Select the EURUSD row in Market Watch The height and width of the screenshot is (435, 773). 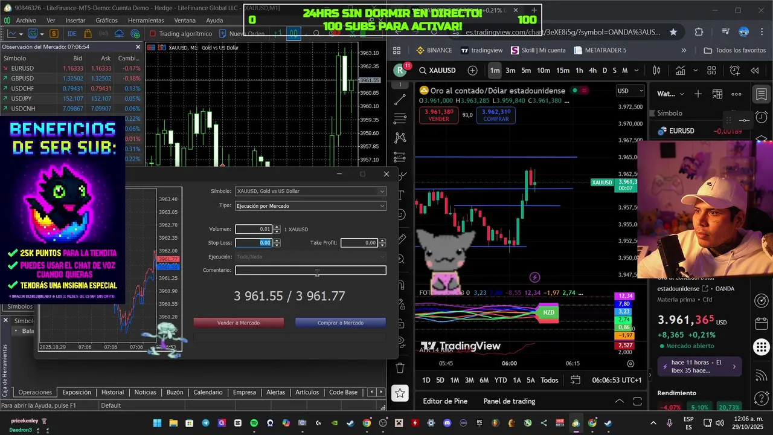coord(71,68)
